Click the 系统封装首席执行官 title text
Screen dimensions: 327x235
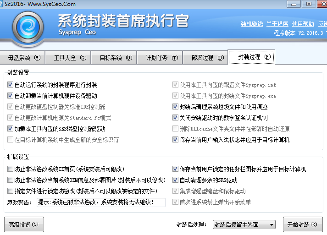[123, 21]
